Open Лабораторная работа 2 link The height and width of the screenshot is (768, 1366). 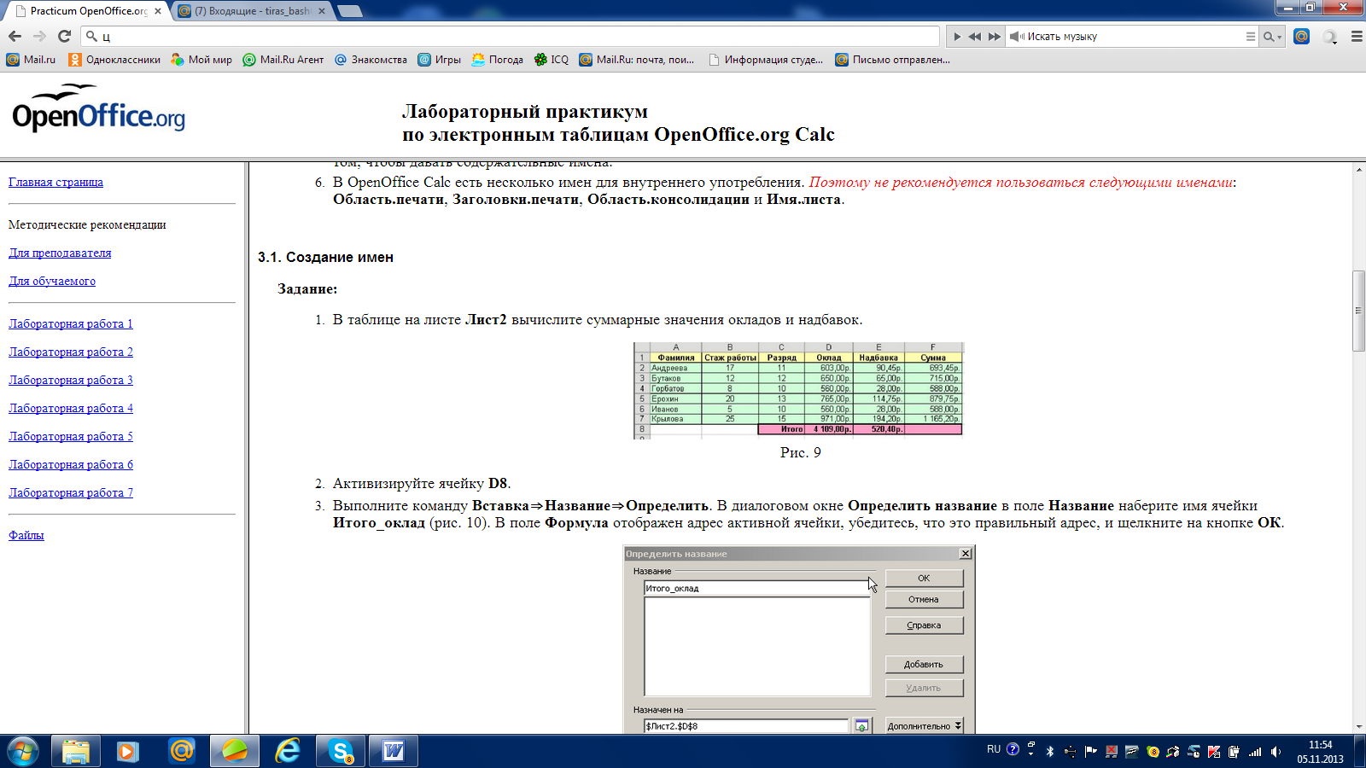[x=71, y=352]
